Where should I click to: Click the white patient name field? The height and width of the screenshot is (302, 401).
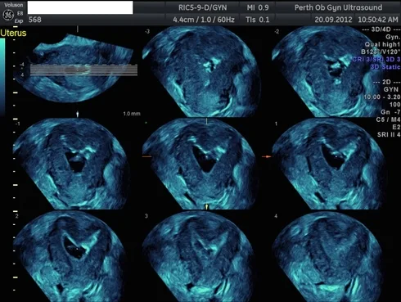pos(80,7)
